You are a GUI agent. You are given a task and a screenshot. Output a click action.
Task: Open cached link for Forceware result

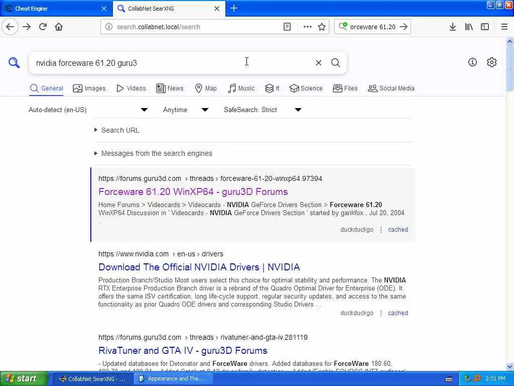pyautogui.click(x=398, y=230)
